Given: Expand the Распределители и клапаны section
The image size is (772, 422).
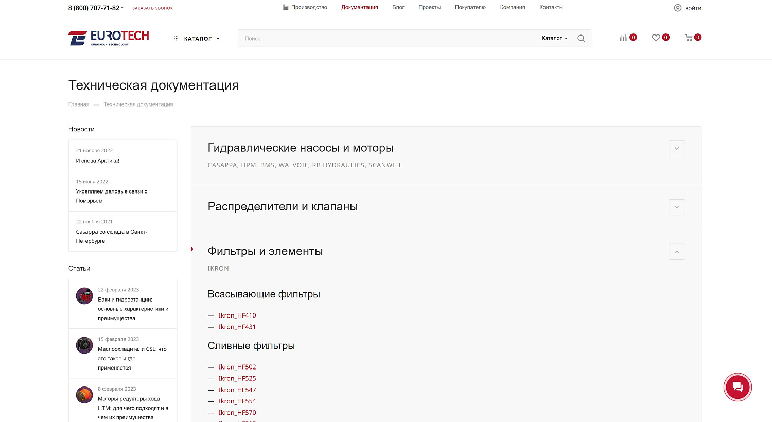Looking at the screenshot, I should click(676, 207).
